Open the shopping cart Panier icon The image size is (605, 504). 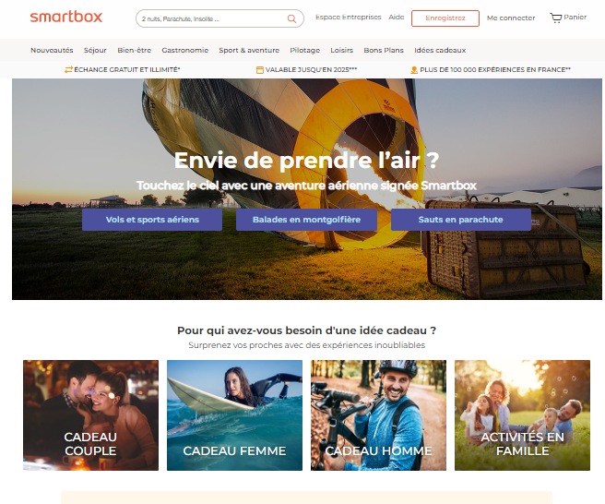click(x=555, y=18)
